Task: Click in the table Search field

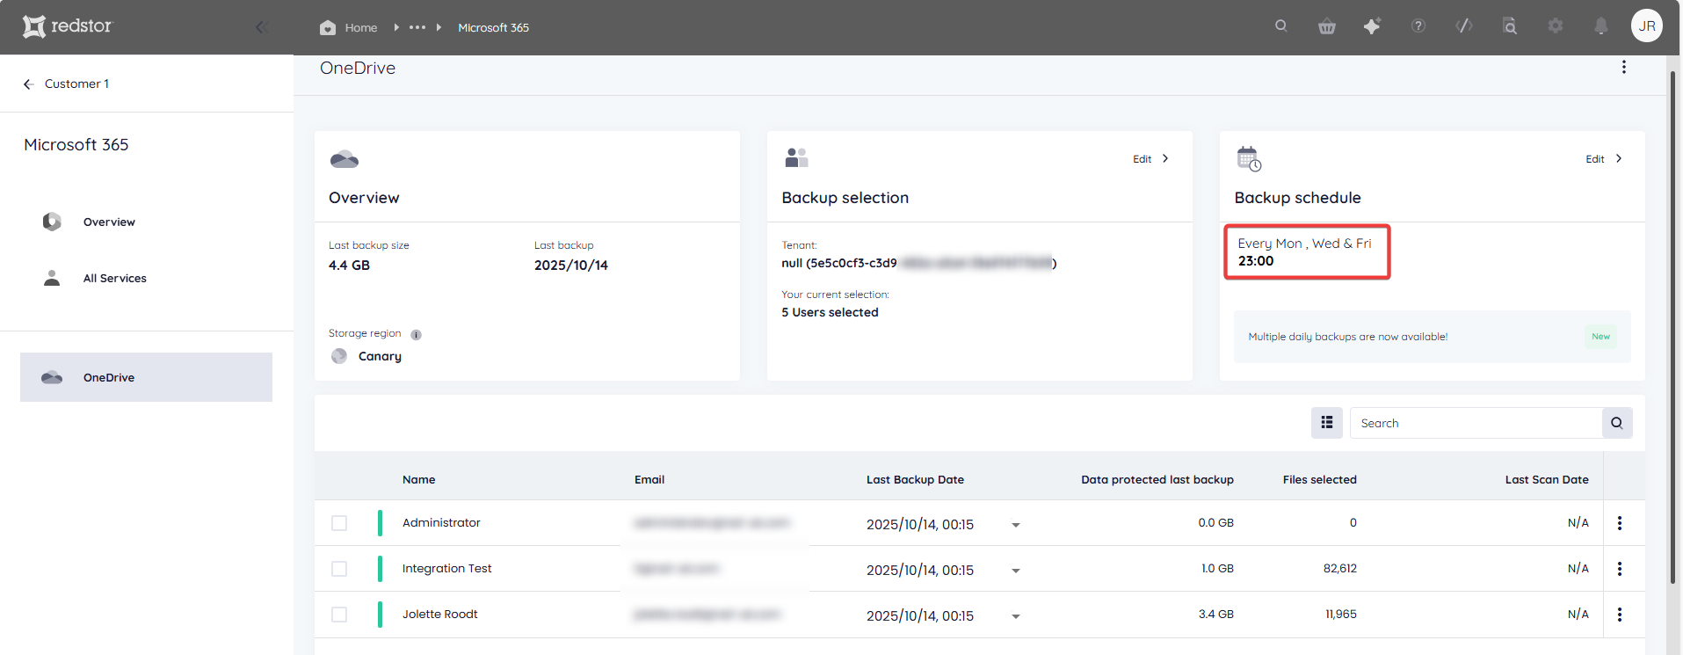Action: 1476,423
